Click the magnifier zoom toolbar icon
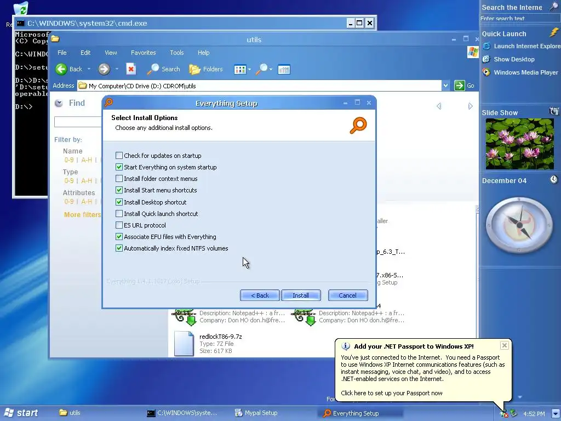Image resolution: width=561 pixels, height=421 pixels. click(262, 69)
